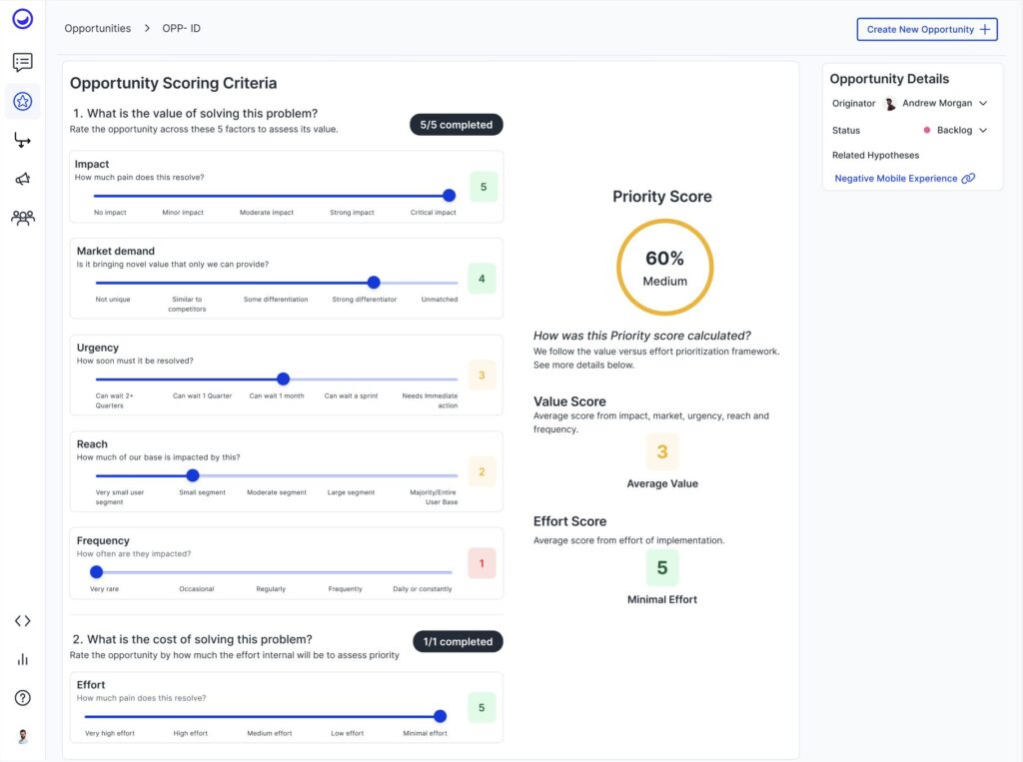Screen dimensions: 1023x762
Task: Click Create New Opportunity button
Action: tap(926, 29)
